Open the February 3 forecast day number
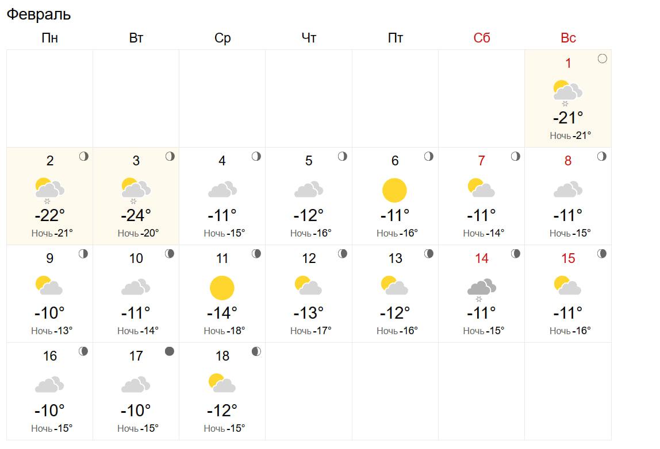The width and height of the screenshot is (660, 449). pyautogui.click(x=136, y=161)
